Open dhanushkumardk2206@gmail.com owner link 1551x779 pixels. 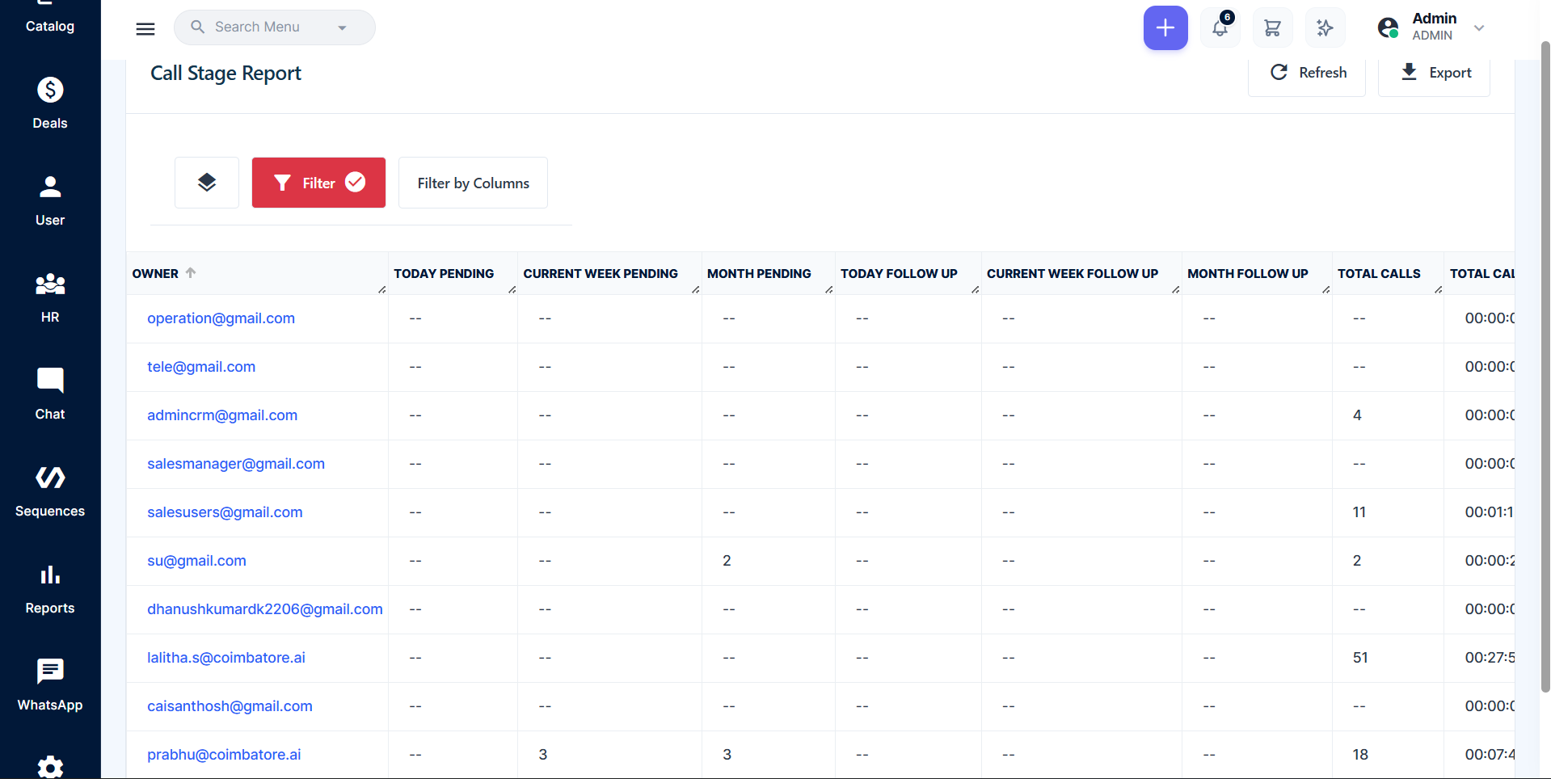pos(265,609)
